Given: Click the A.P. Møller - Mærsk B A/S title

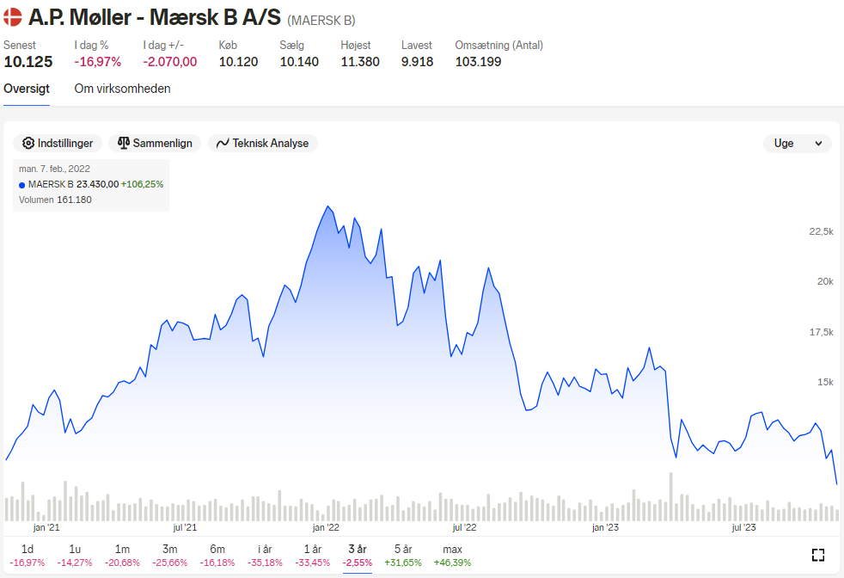Looking at the screenshot, I should 155,17.
